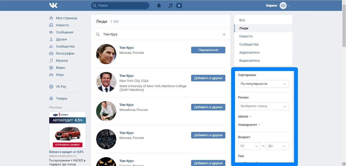Image resolution: width=346 pixels, height=166 pixels.
Task: Open the notifications bell
Action: click(159, 6)
